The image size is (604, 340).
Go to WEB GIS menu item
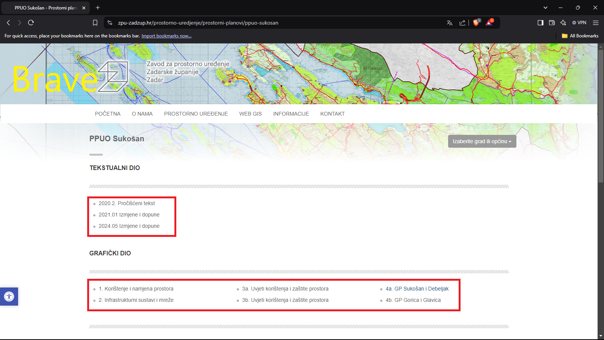coord(250,114)
